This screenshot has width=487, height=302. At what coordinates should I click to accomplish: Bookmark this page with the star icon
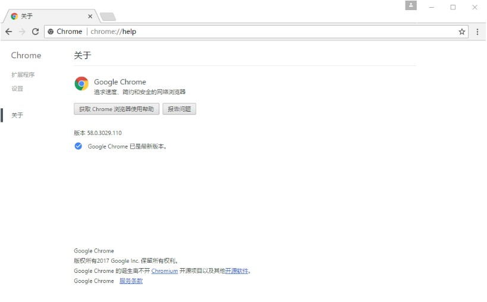[x=462, y=32]
